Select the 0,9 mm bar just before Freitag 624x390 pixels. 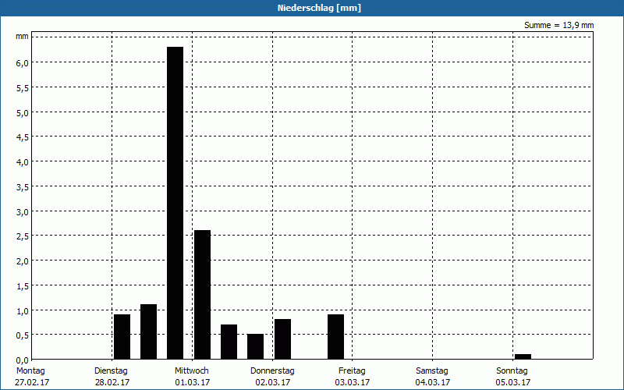pyautogui.click(x=336, y=337)
